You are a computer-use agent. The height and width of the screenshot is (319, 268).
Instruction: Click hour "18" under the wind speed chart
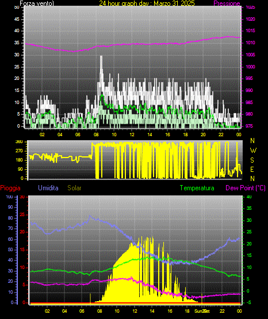185,134
